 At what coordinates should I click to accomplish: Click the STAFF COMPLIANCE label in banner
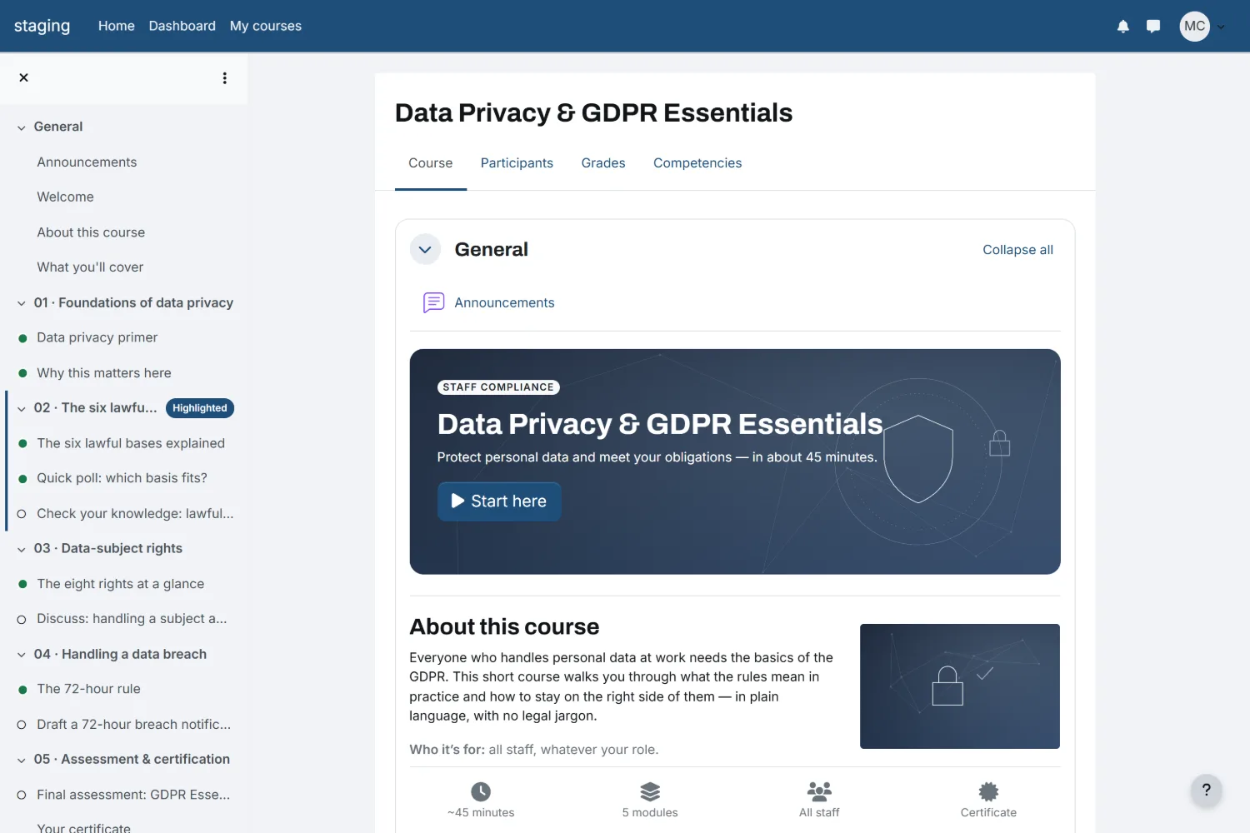point(498,387)
